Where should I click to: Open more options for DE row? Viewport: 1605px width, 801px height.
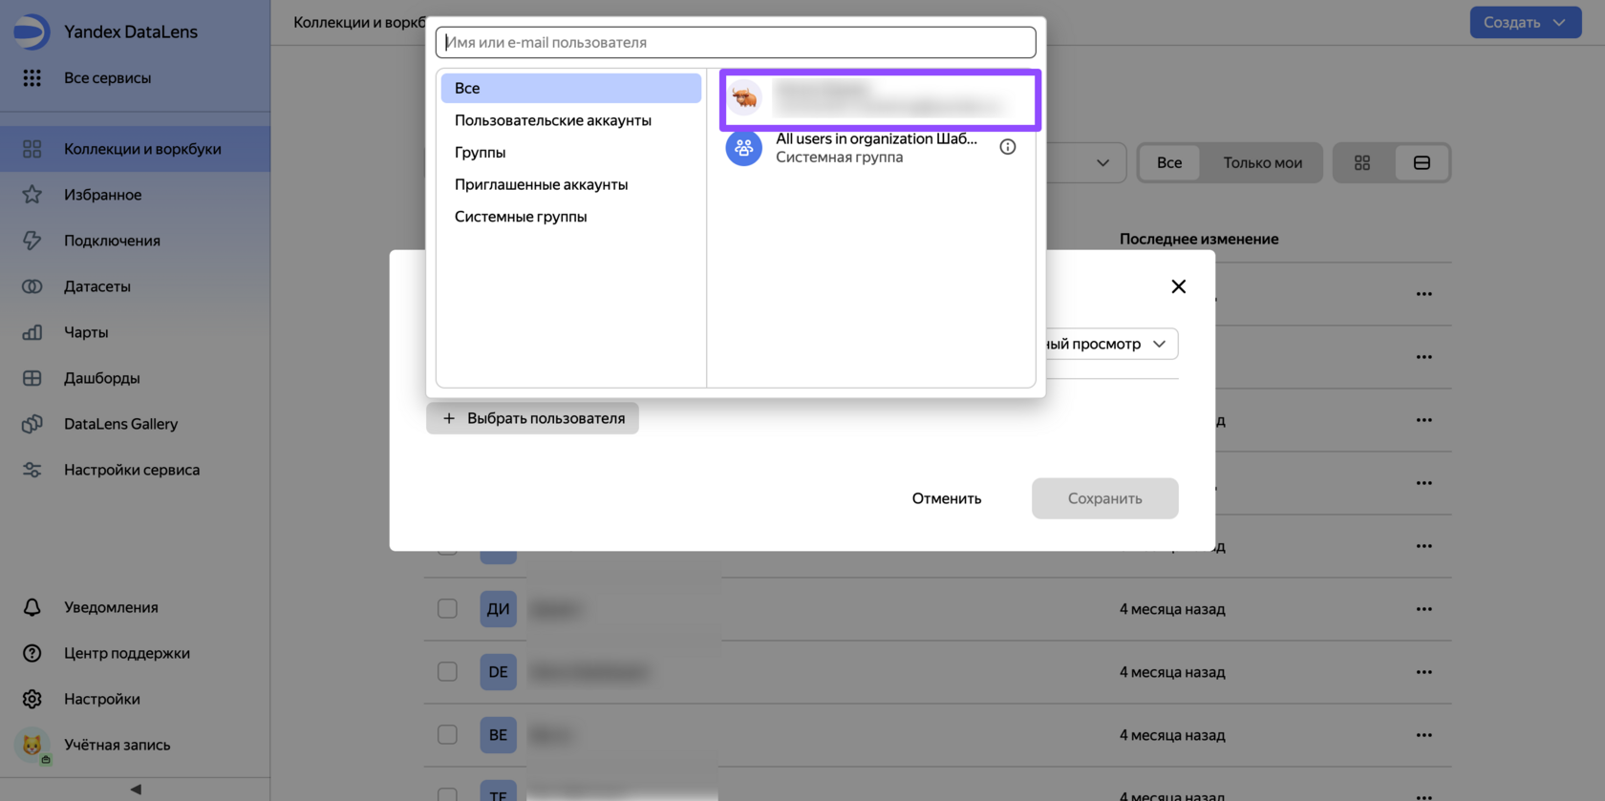1423,672
